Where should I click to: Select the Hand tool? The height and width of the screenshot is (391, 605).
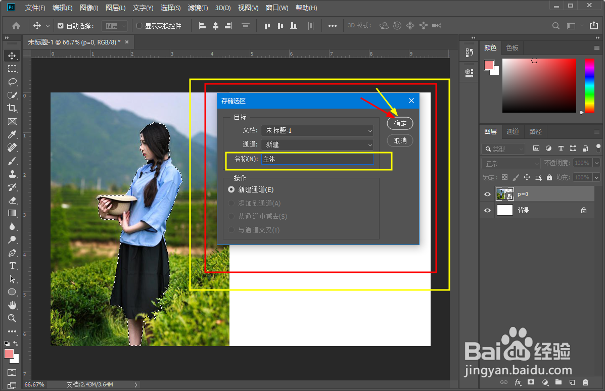pyautogui.click(x=12, y=305)
